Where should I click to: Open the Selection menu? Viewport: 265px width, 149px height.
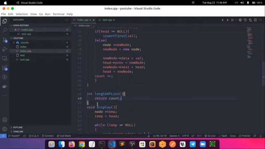tap(22, 14)
